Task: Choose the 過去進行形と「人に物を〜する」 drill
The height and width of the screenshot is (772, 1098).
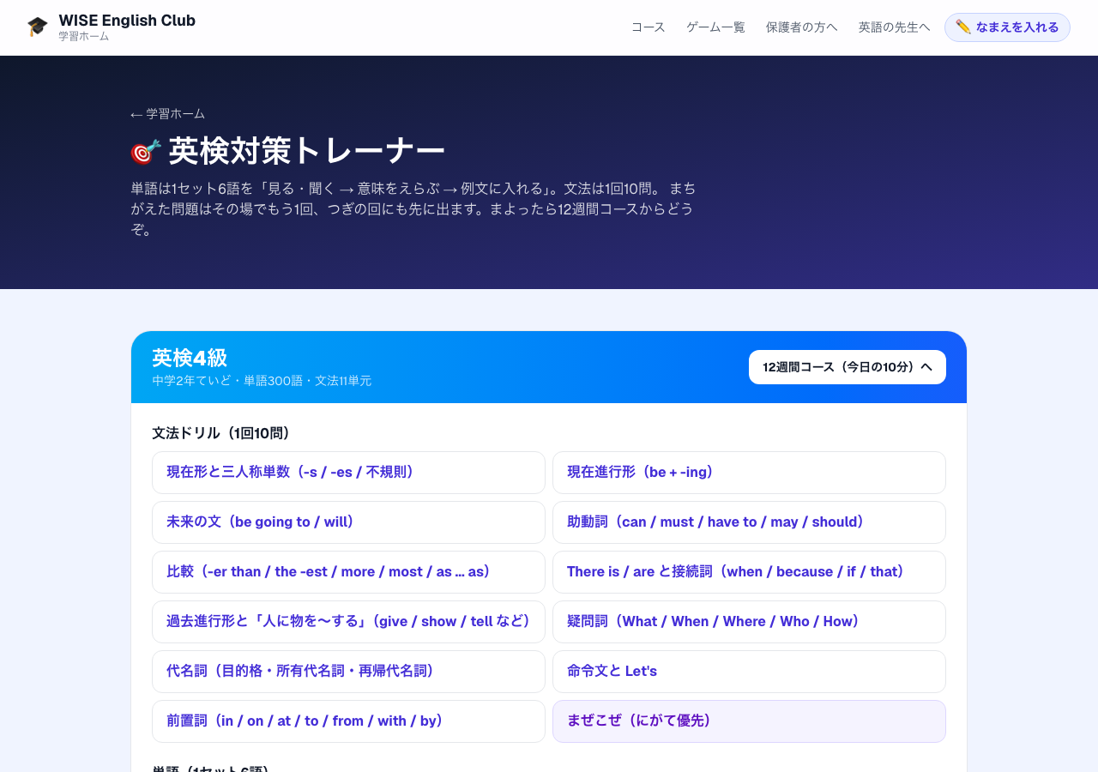Action: [348, 622]
